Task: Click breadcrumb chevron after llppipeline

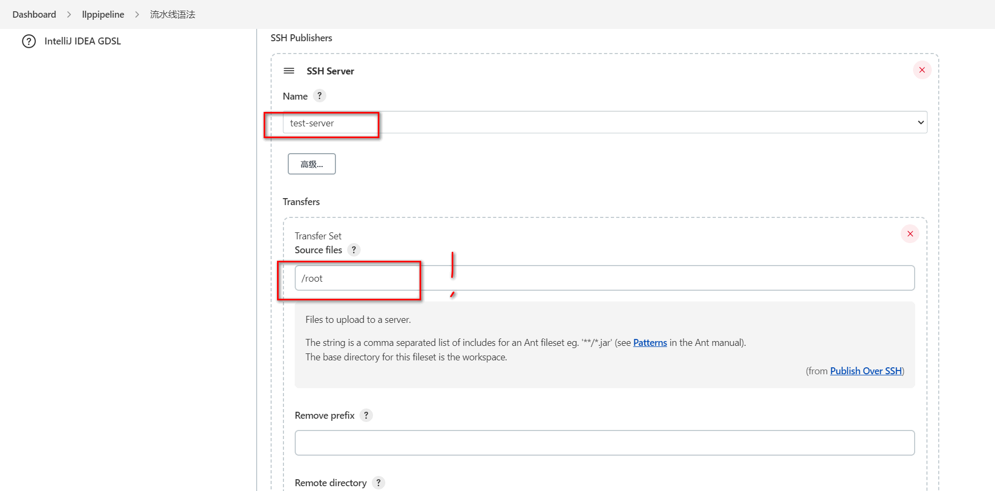Action: point(137,14)
